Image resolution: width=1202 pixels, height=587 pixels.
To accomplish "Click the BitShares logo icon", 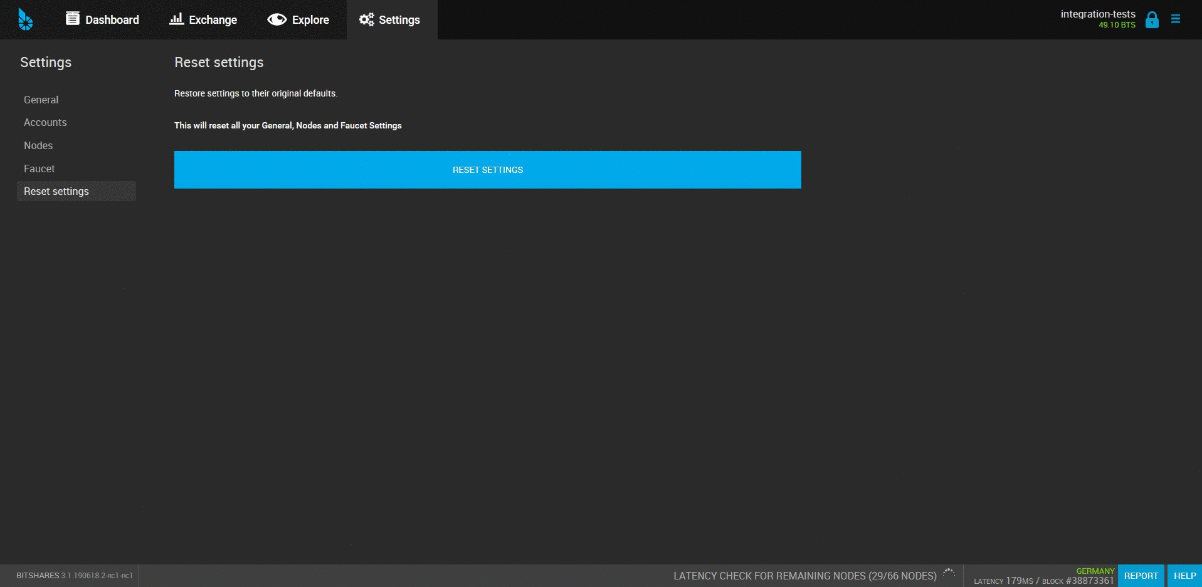I will click(x=25, y=19).
